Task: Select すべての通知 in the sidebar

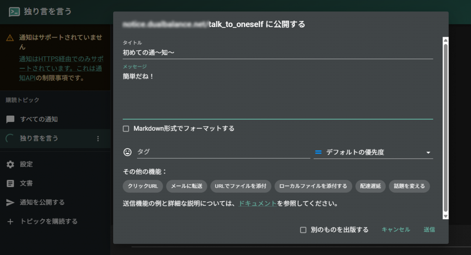Action: (x=39, y=119)
